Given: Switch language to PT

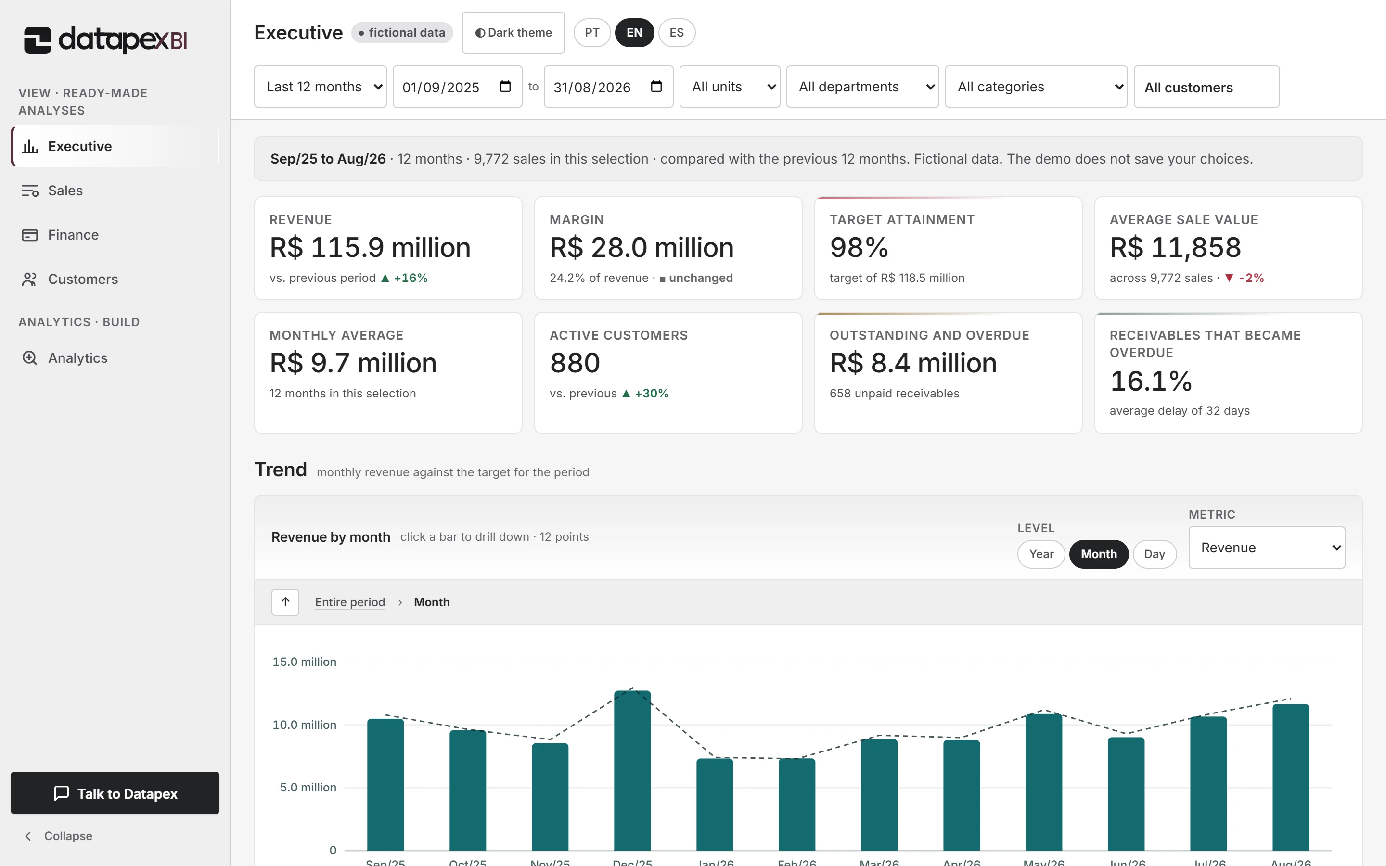Looking at the screenshot, I should pos(591,33).
